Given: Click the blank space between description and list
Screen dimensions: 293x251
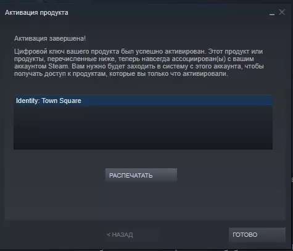Looking at the screenshot, I should (143, 86).
